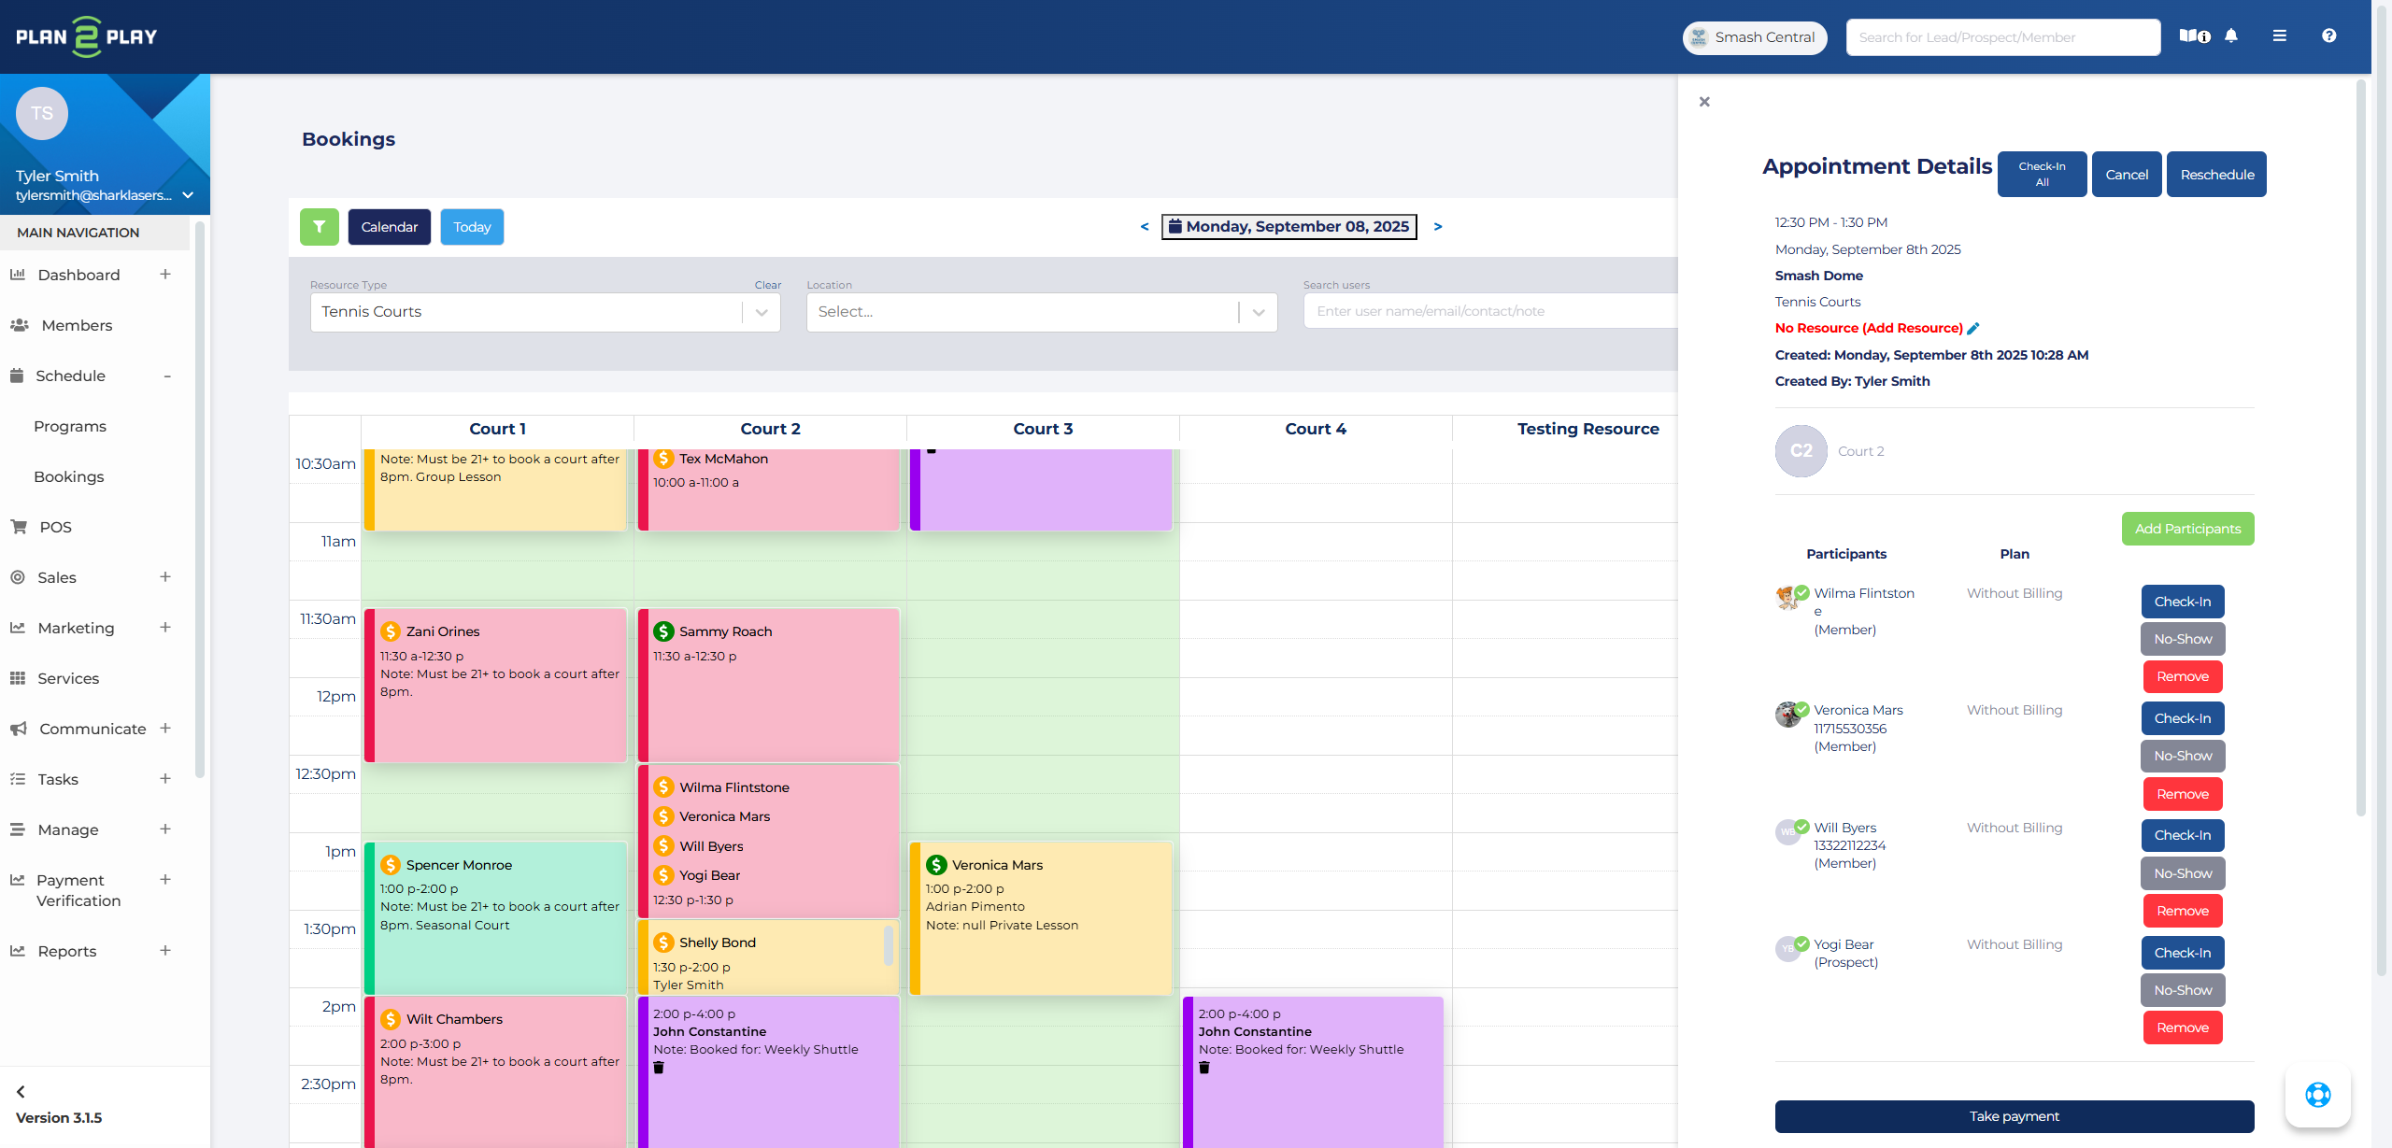Screen dimensions: 2392x1148
Task: Open the notifications bell icon
Action: tap(2231, 36)
